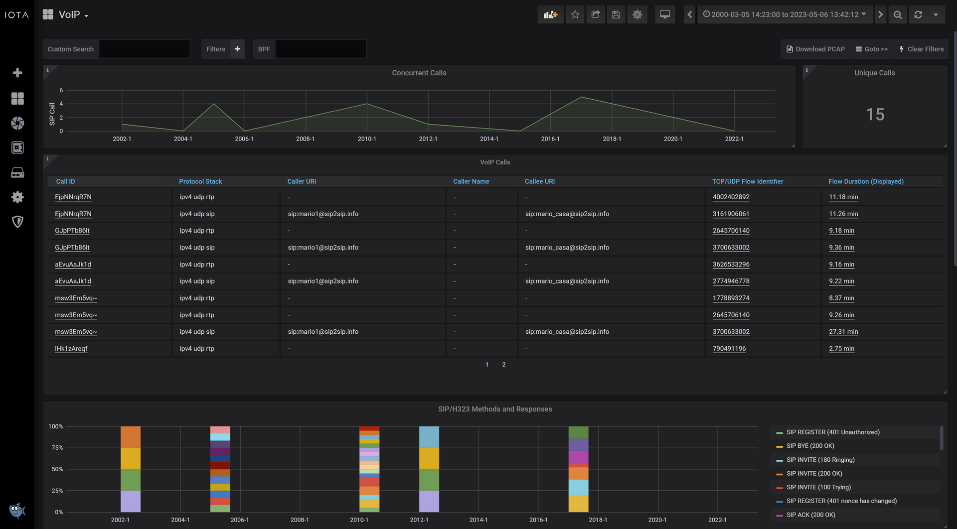Click the Download PCAP button
This screenshot has height=529, width=957.
(x=815, y=49)
